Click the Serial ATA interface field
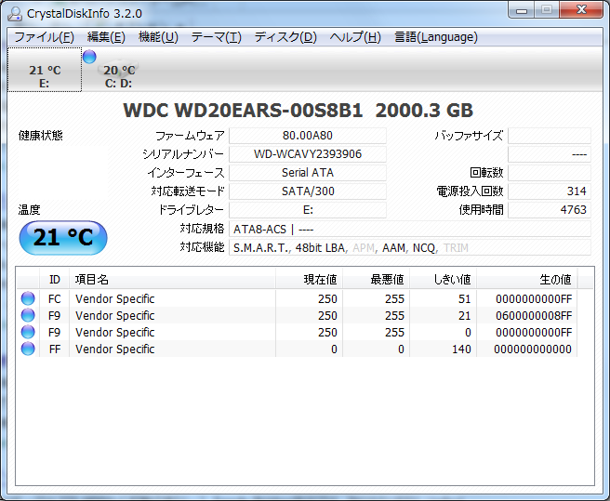The height and width of the screenshot is (501, 610). [308, 173]
